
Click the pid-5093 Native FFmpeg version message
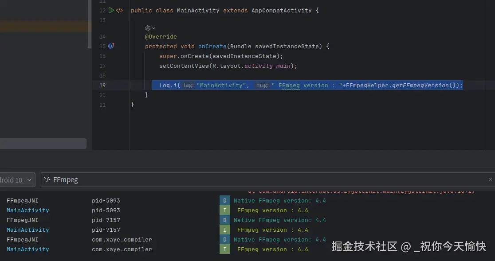(x=280, y=201)
